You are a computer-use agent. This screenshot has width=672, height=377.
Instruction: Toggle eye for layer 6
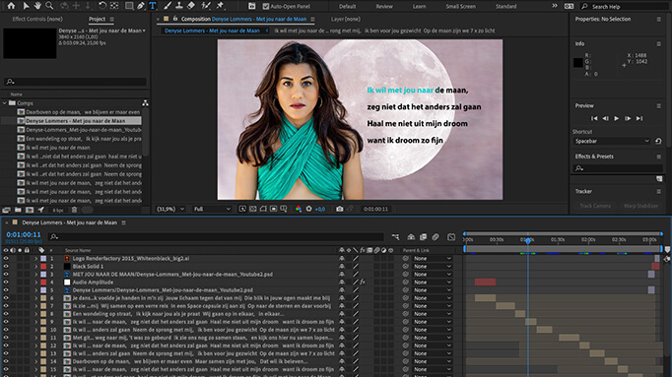pyautogui.click(x=6, y=298)
